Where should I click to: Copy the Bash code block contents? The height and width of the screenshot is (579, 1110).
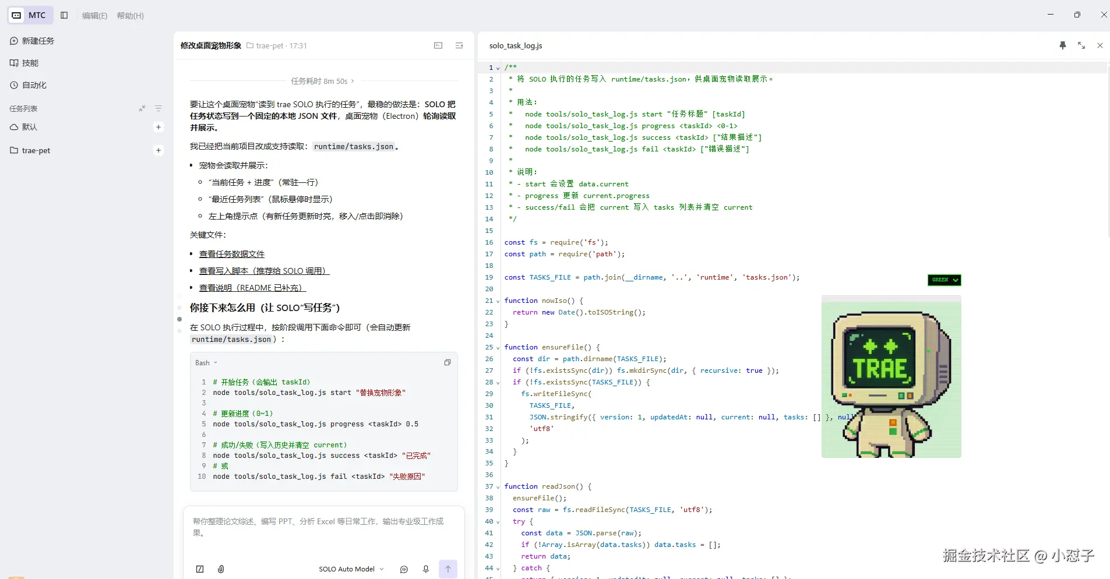point(447,362)
